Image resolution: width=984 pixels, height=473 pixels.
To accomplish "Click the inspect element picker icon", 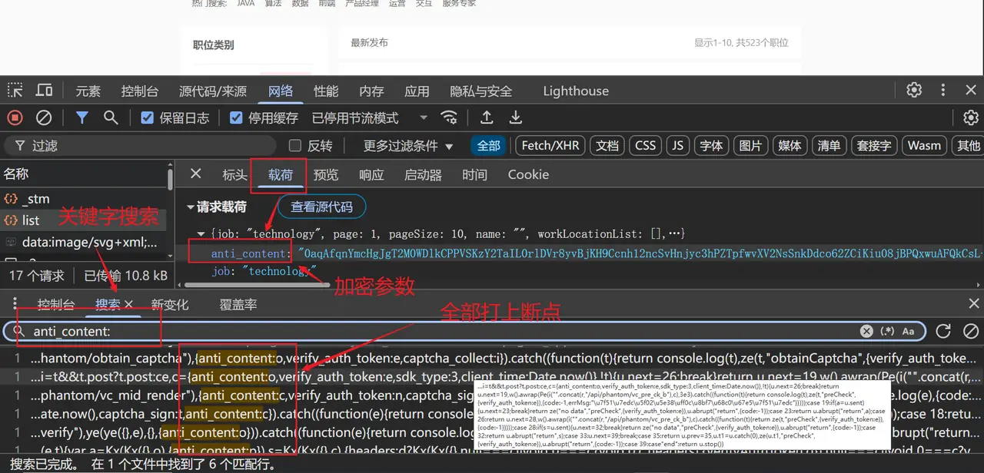I will tap(15, 91).
